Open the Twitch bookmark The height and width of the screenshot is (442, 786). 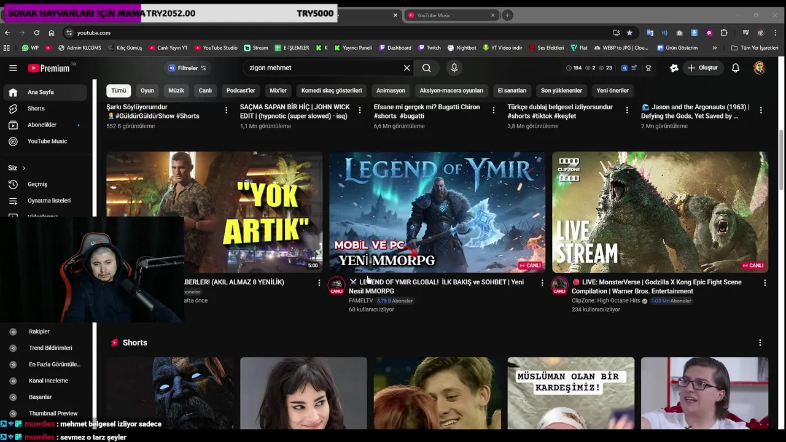tap(429, 48)
